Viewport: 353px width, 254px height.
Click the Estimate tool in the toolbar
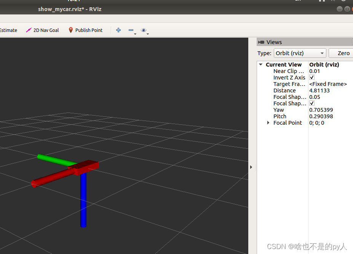tap(8, 30)
